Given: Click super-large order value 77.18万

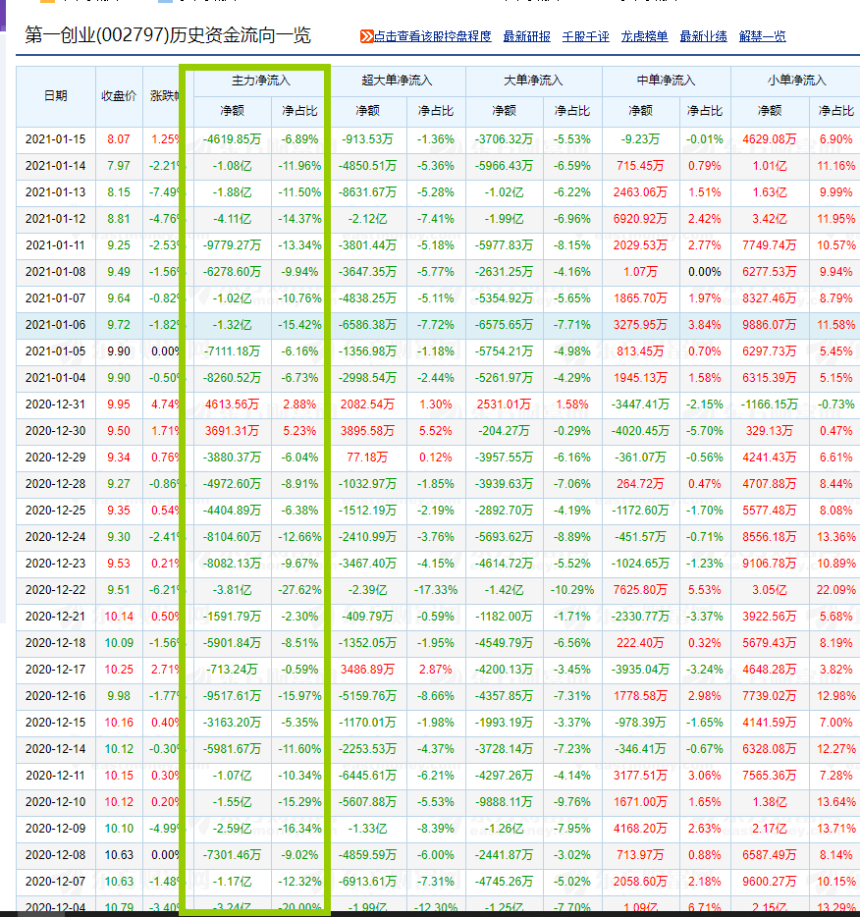Looking at the screenshot, I should click(x=368, y=458).
